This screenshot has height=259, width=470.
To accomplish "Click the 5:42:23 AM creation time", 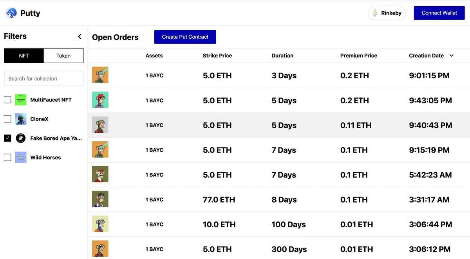I will click(x=430, y=175).
